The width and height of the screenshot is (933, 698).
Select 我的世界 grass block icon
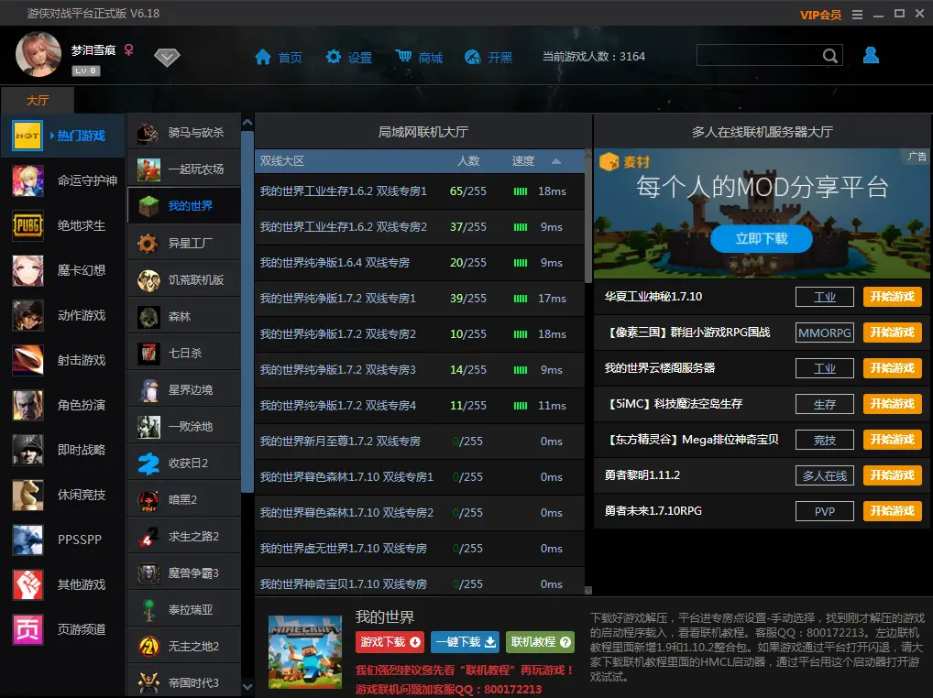pos(148,206)
